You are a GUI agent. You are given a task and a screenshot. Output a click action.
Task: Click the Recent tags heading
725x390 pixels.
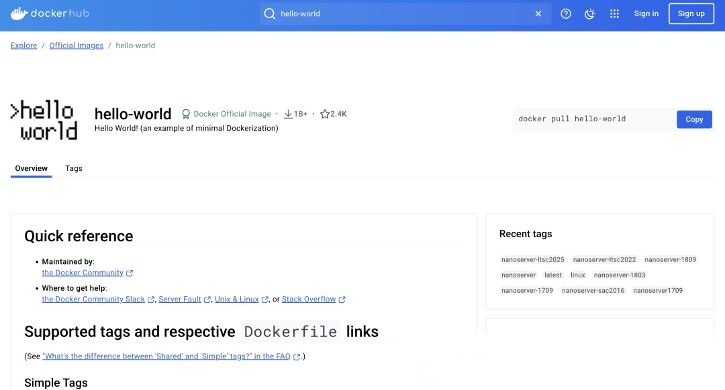[x=526, y=234]
